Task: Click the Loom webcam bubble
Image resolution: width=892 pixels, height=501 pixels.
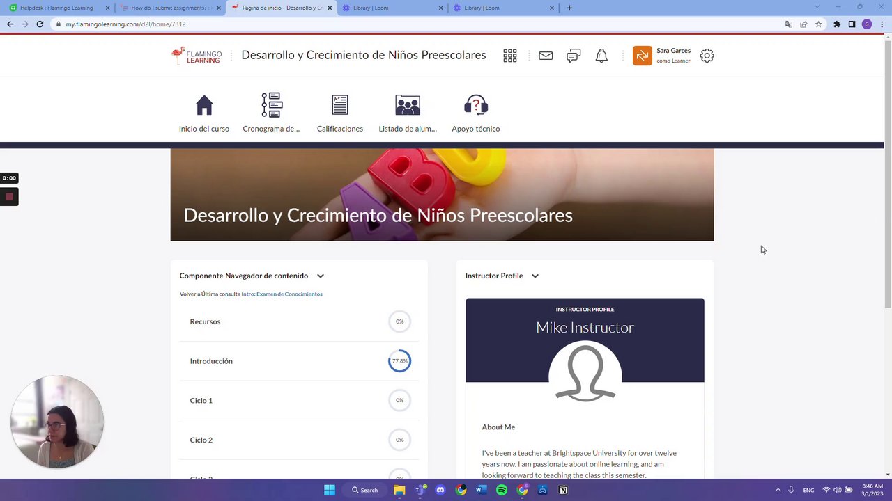Action: click(57, 422)
